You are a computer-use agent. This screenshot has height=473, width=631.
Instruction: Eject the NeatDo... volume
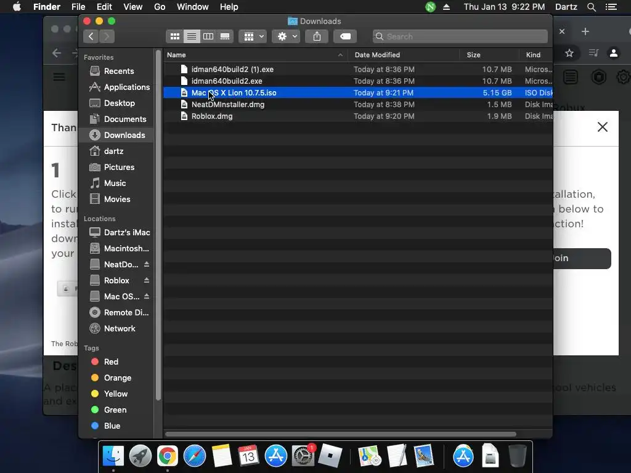pos(147,264)
